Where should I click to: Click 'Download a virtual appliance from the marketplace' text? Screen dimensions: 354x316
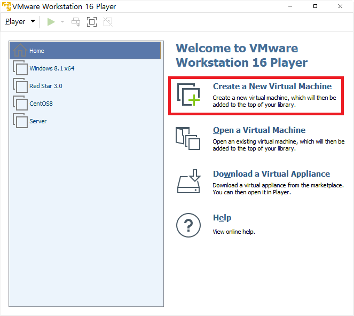tap(278, 189)
